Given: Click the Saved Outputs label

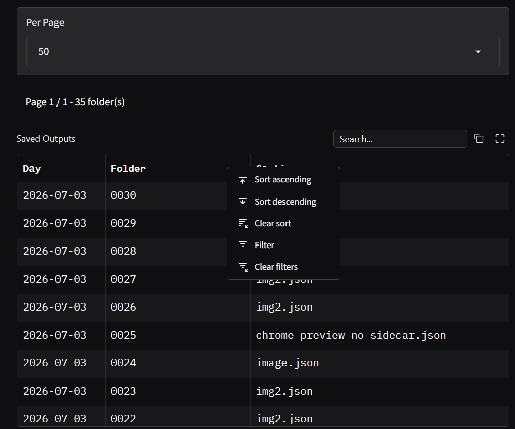Looking at the screenshot, I should [46, 139].
